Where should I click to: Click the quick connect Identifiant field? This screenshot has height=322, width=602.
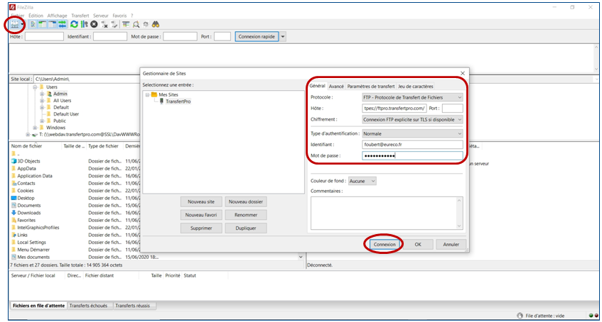[x=109, y=36]
